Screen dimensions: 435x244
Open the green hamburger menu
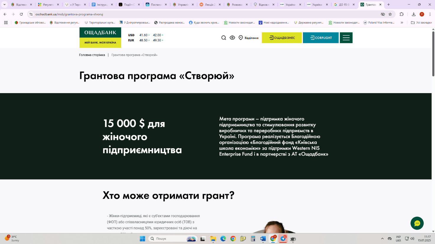(346, 38)
